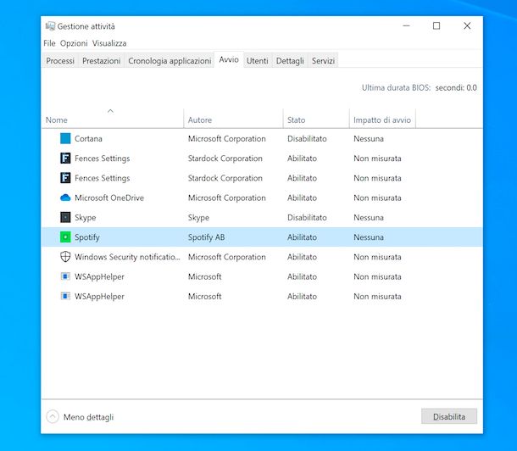The height and width of the screenshot is (451, 517).
Task: Switch to the Utenti tab
Action: click(x=257, y=61)
